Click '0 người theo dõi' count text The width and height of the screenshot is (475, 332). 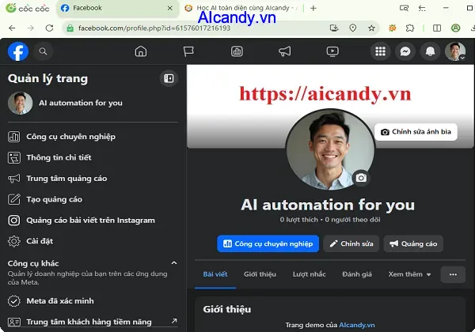tap(352, 220)
